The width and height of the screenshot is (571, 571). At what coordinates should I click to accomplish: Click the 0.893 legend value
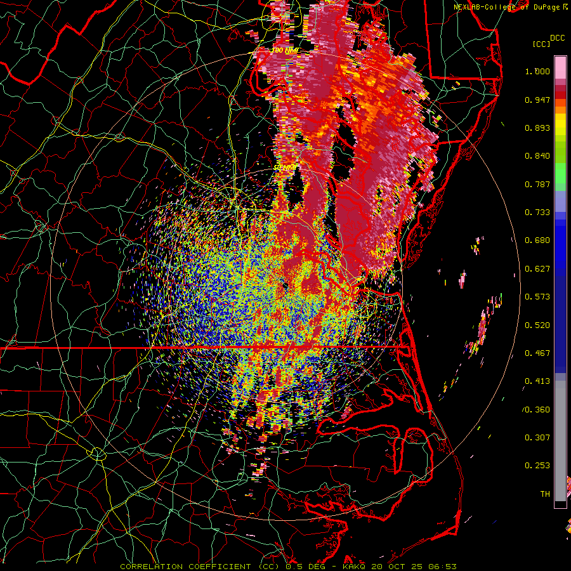click(537, 128)
